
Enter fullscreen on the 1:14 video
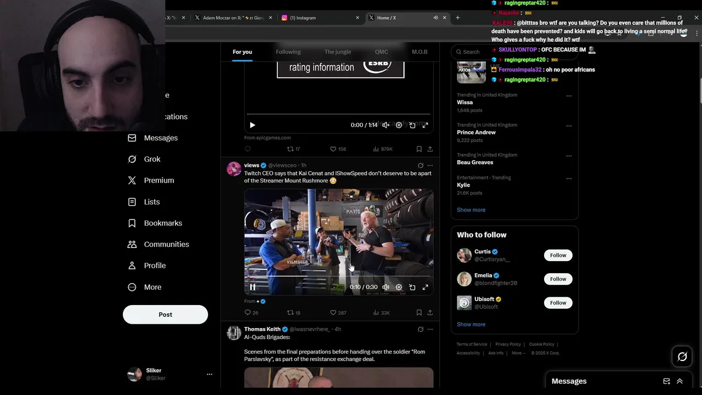pos(425,125)
